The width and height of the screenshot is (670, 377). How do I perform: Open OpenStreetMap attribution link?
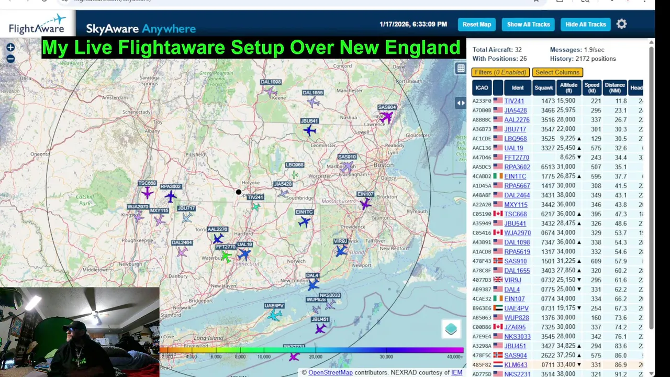(330, 373)
